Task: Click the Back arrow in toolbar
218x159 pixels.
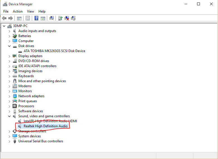Action: click(x=4, y=18)
